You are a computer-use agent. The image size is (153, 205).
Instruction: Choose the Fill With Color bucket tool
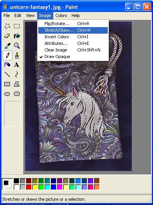(17, 36)
